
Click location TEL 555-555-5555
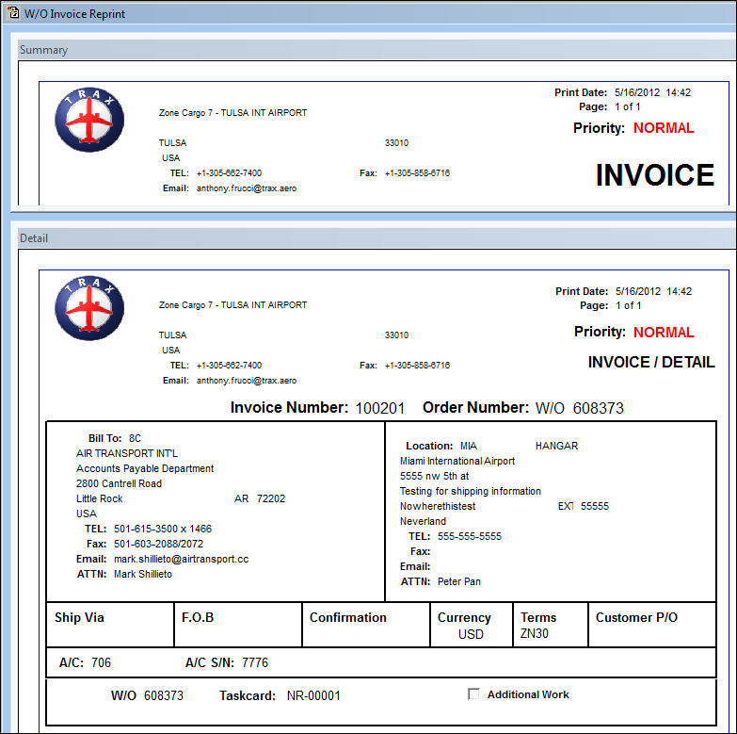(x=470, y=536)
